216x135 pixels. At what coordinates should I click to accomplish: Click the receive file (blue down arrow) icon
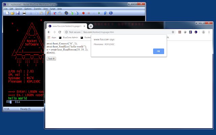(77, 13)
